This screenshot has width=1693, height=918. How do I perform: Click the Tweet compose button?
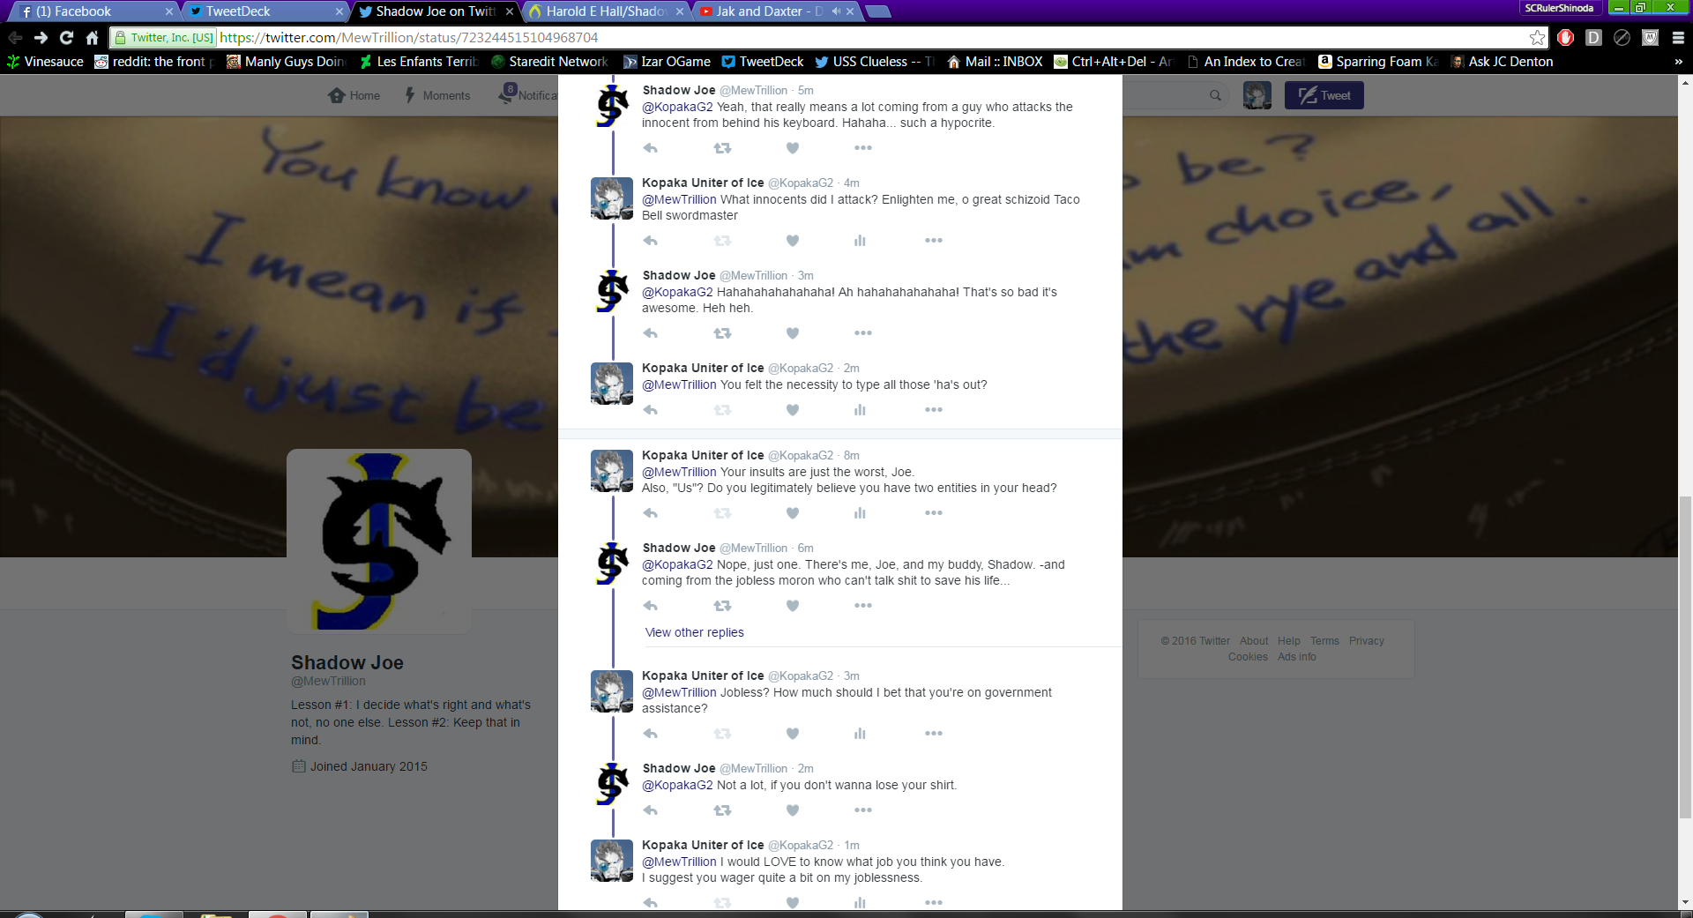[x=1324, y=95]
